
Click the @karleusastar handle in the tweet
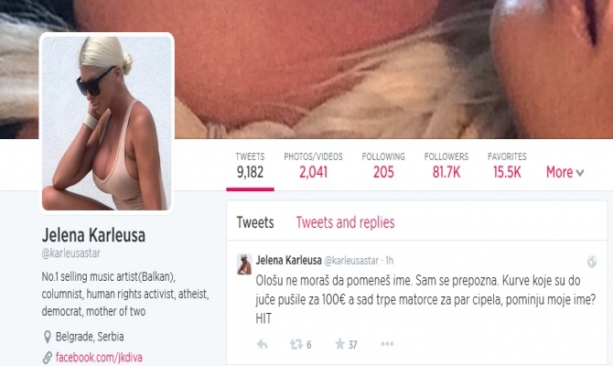click(x=351, y=261)
